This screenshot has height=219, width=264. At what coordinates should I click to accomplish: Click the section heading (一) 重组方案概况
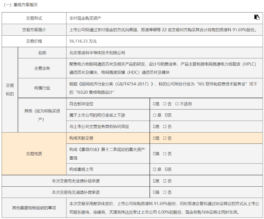pyautogui.click(x=20, y=5)
